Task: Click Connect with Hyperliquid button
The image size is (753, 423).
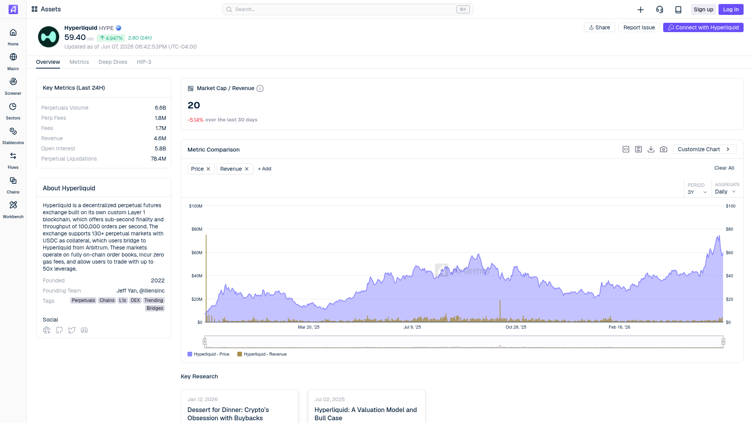Action: pos(703,27)
